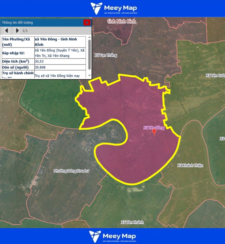Select the Xã Yên Khánh map label
225x244 pixels.
[132, 222]
